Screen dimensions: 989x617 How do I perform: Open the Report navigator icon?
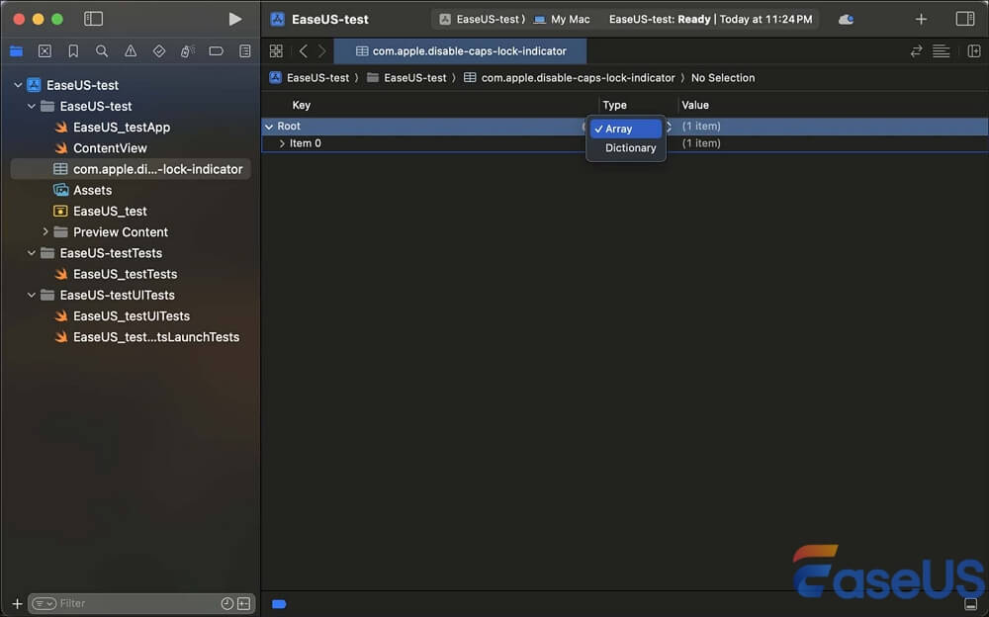click(x=245, y=51)
